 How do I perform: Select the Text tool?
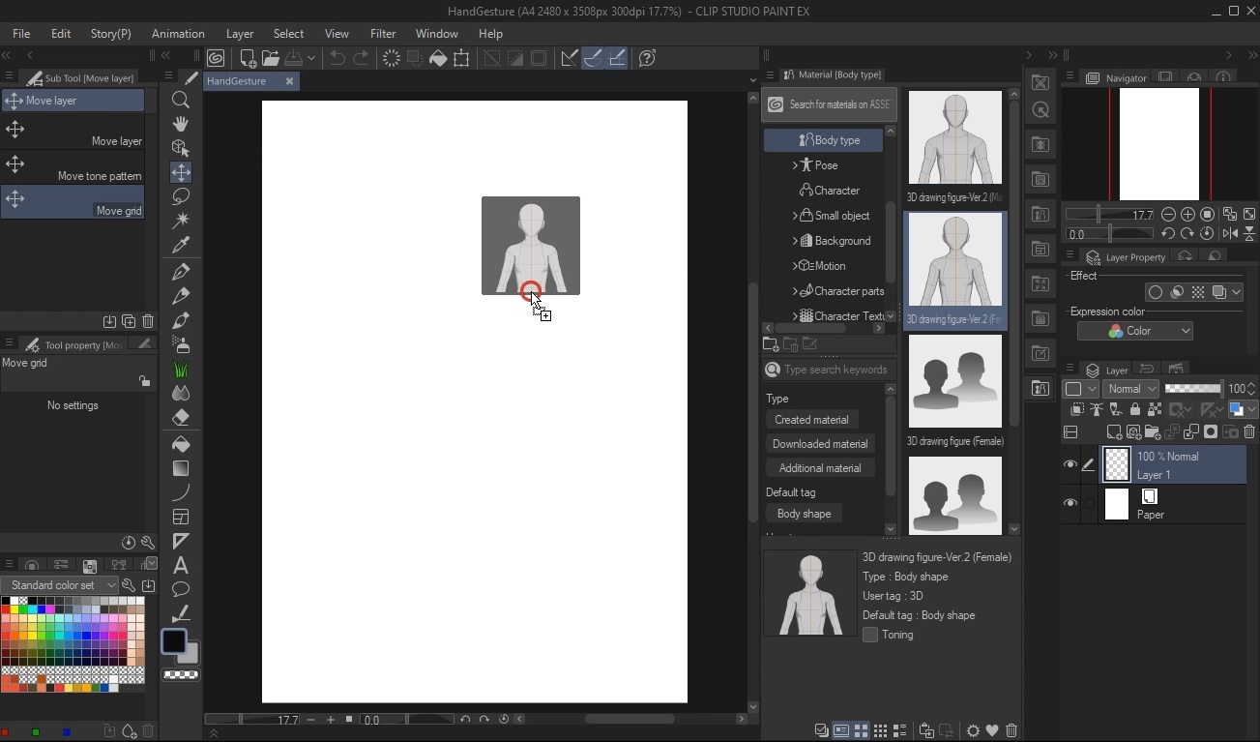(181, 566)
